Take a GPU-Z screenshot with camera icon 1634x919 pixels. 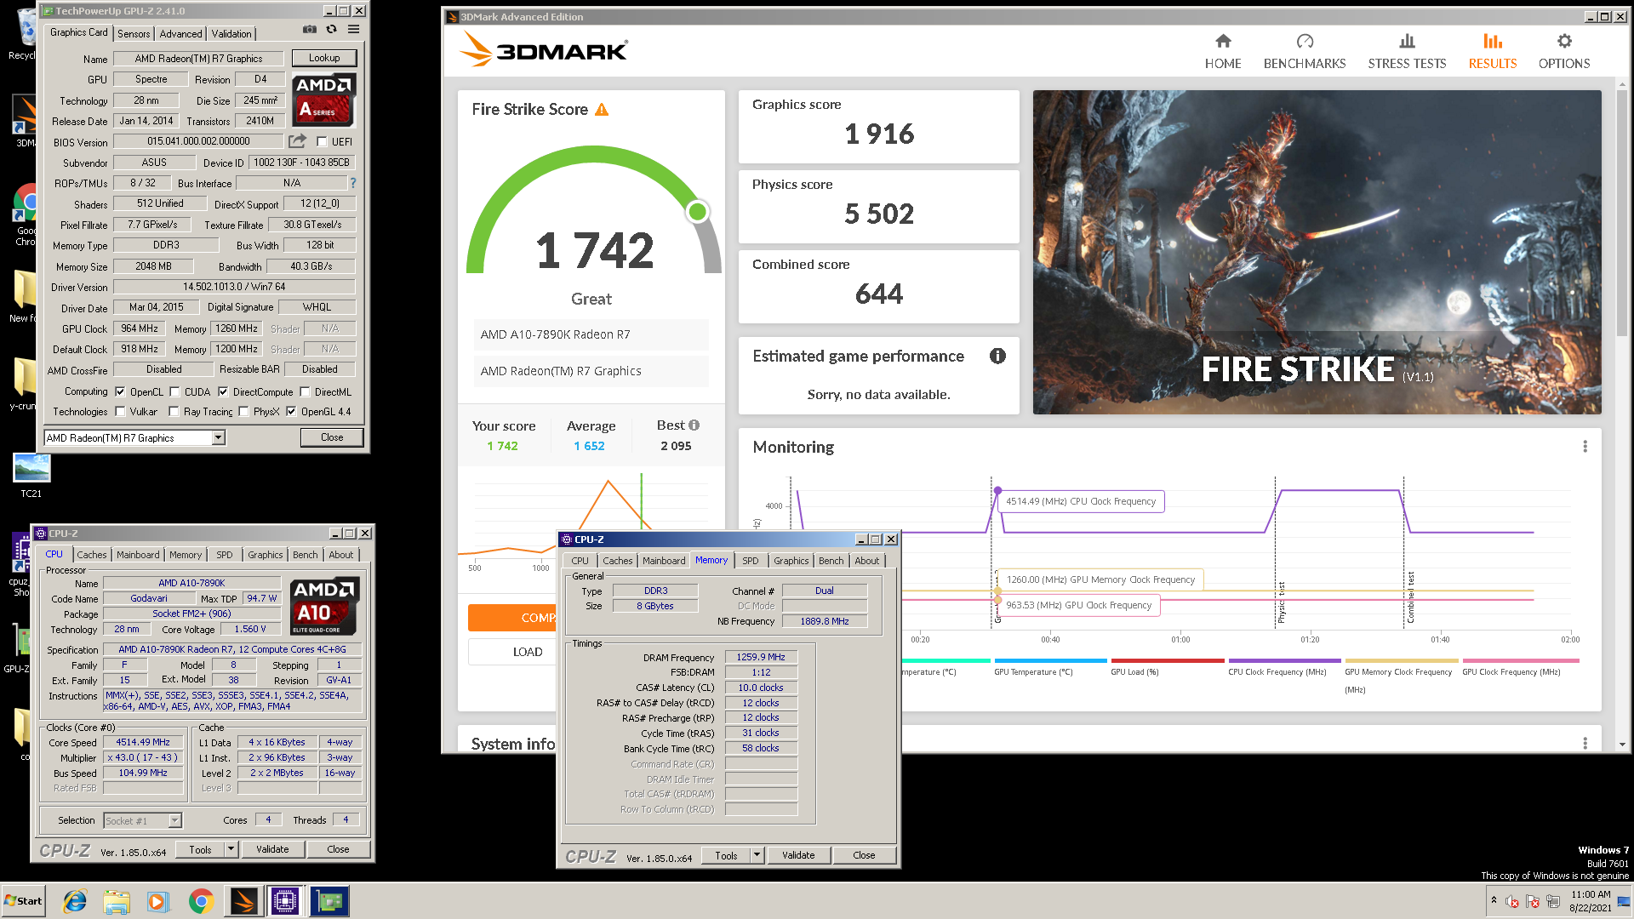click(309, 30)
